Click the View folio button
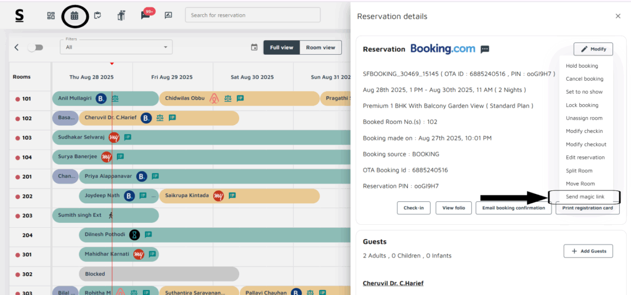The height and width of the screenshot is (295, 631). [x=454, y=208]
